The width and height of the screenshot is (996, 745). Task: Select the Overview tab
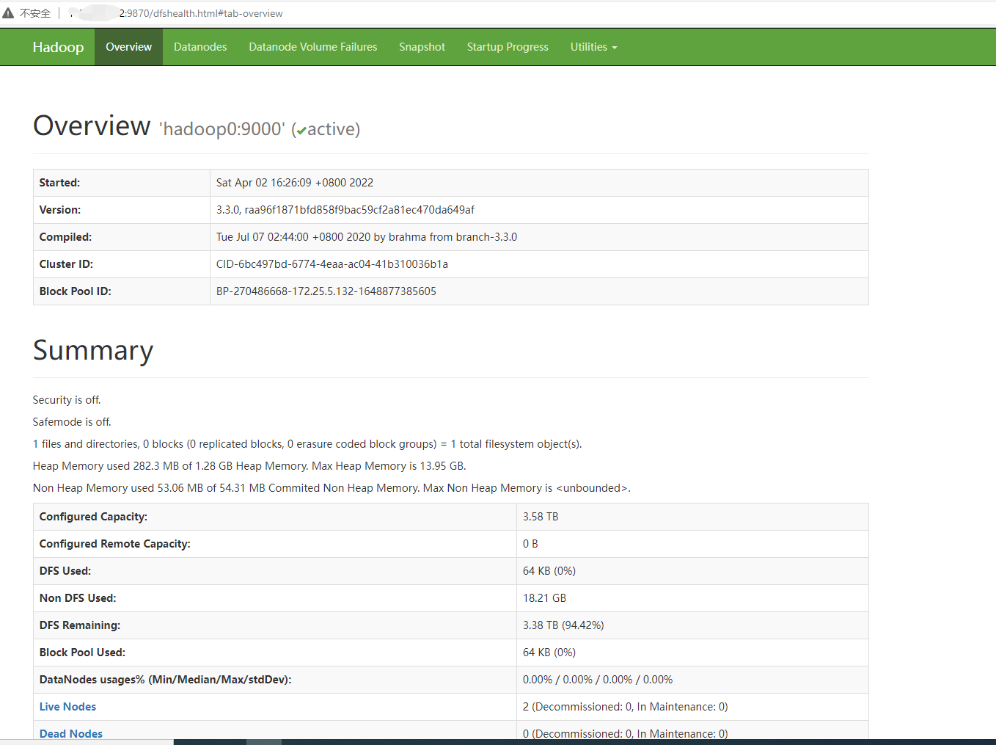click(128, 47)
